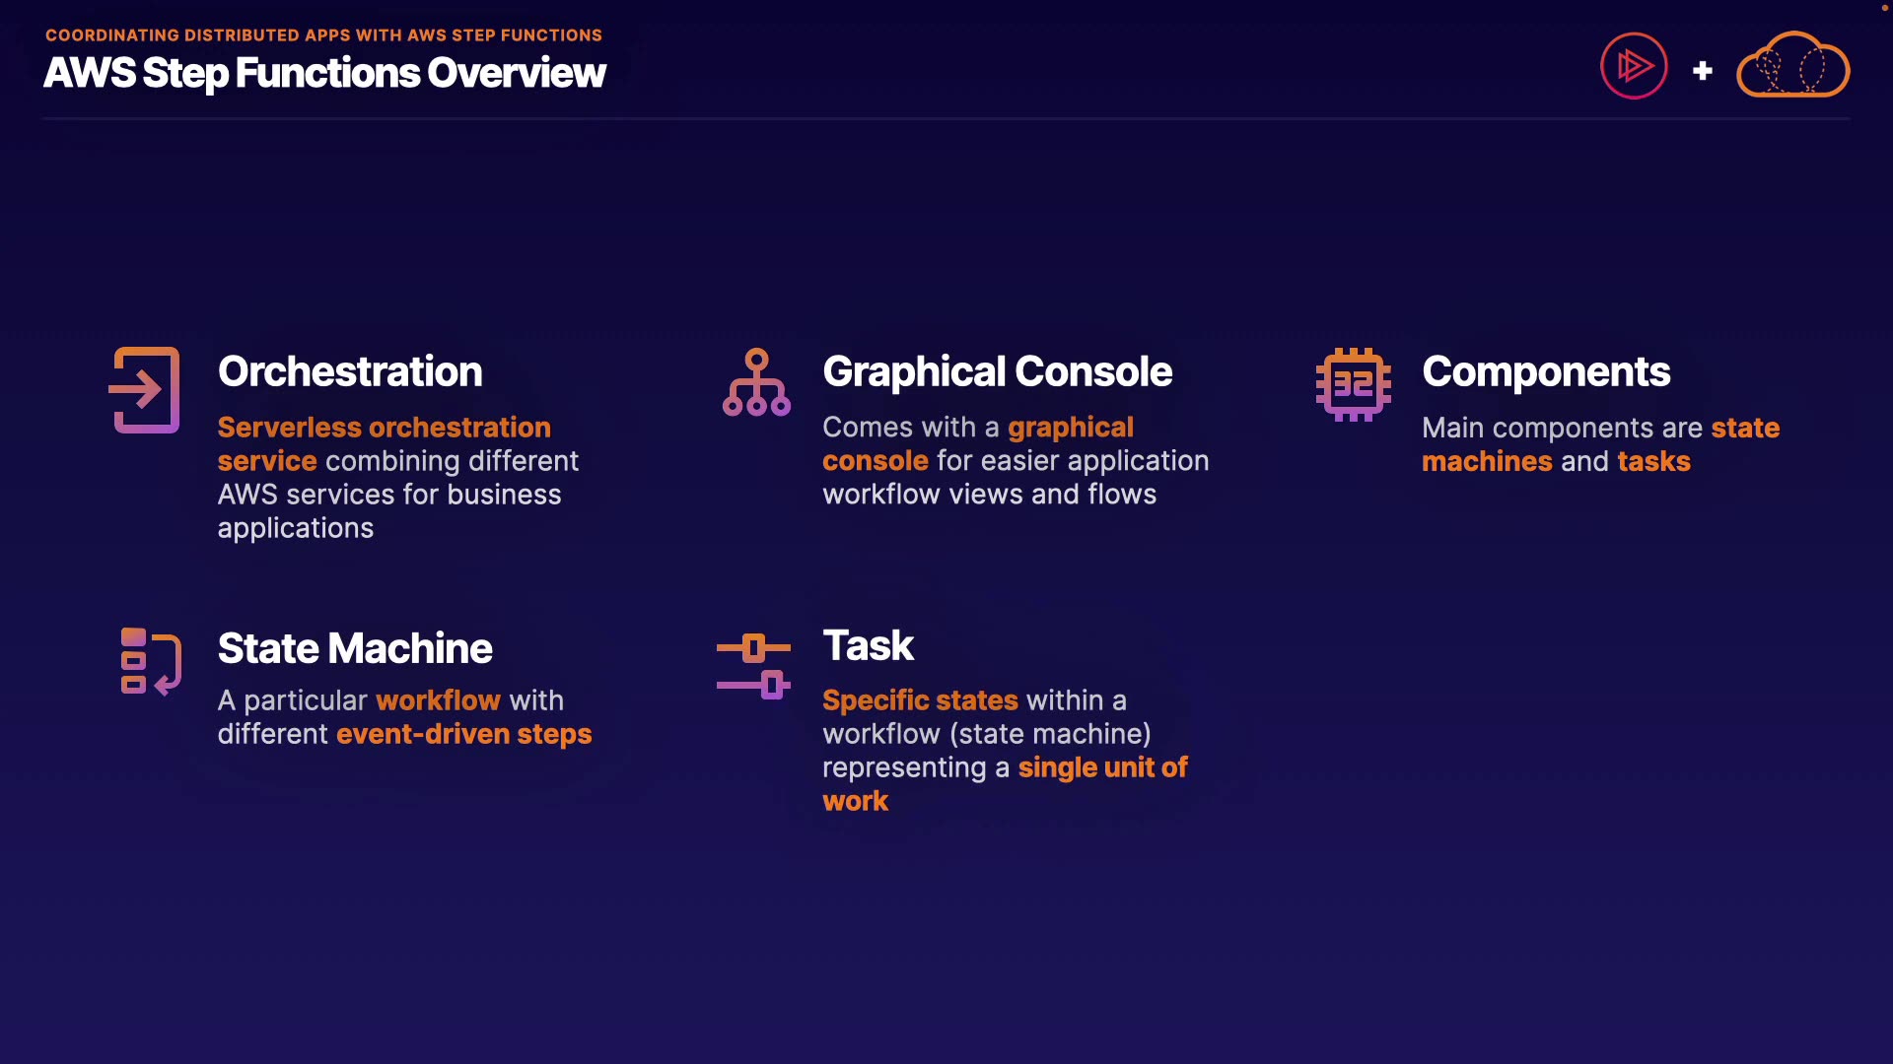Click the Graphical Console heading
The image size is (1893, 1064).
click(997, 371)
